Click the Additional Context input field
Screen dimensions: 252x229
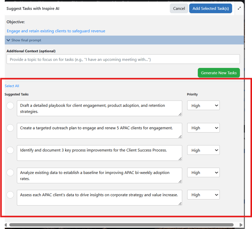point(123,59)
